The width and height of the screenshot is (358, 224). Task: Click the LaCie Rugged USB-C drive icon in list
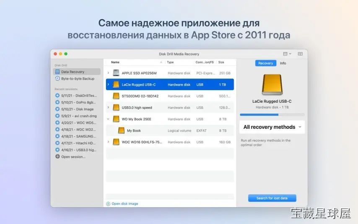click(116, 84)
